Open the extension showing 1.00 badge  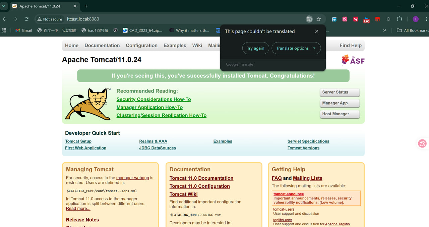click(x=366, y=20)
